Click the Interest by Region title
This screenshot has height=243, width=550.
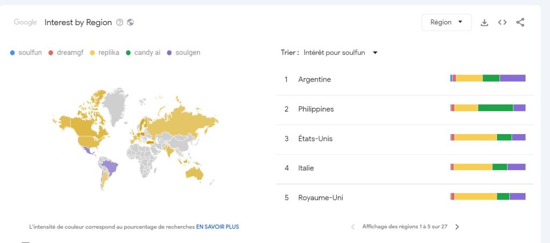click(x=78, y=23)
